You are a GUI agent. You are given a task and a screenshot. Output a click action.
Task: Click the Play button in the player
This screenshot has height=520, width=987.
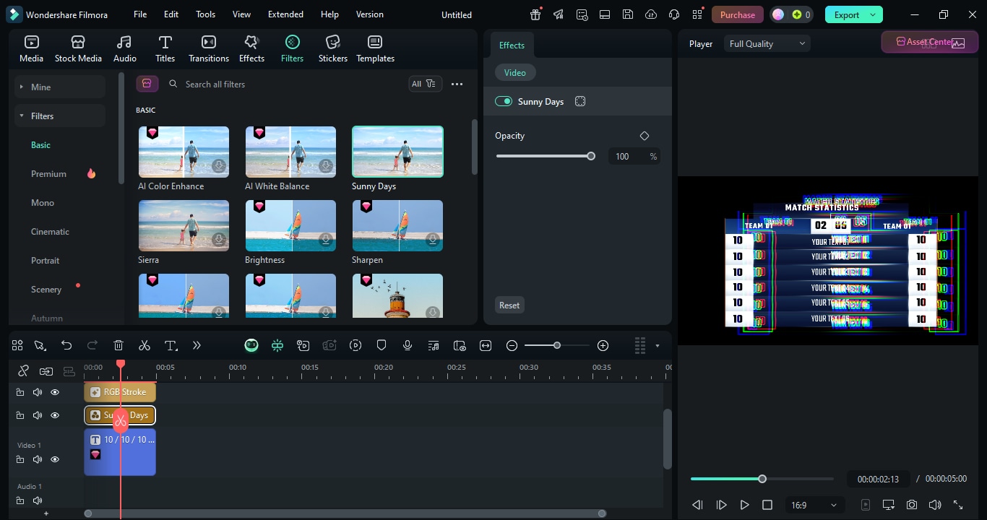point(744,505)
